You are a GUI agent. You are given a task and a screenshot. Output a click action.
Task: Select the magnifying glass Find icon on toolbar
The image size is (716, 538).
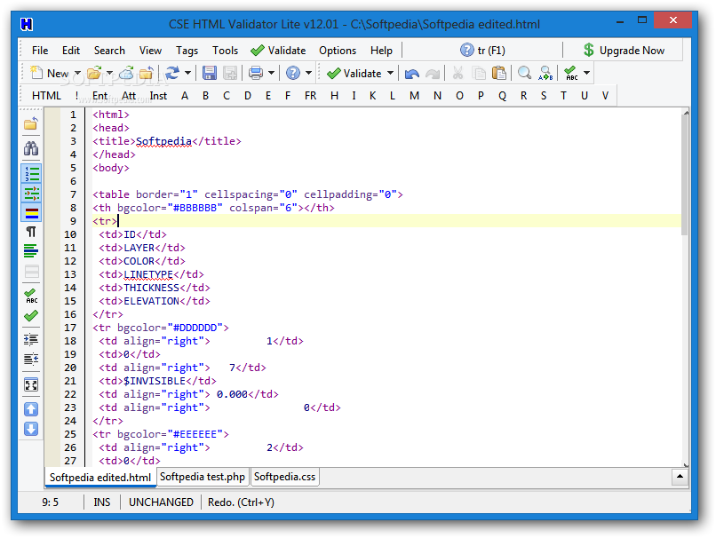tap(525, 73)
